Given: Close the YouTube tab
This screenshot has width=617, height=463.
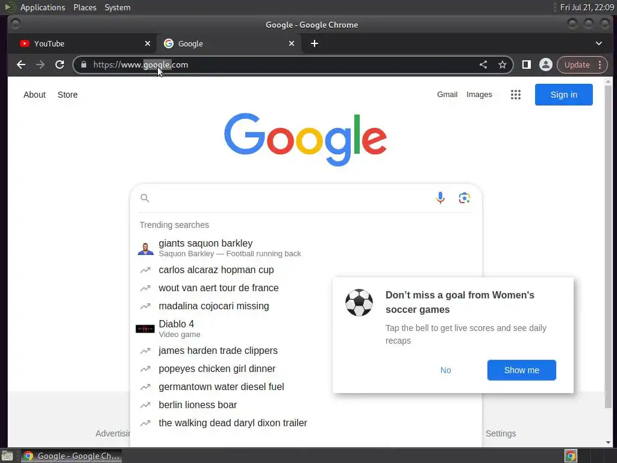Looking at the screenshot, I should click(x=147, y=43).
